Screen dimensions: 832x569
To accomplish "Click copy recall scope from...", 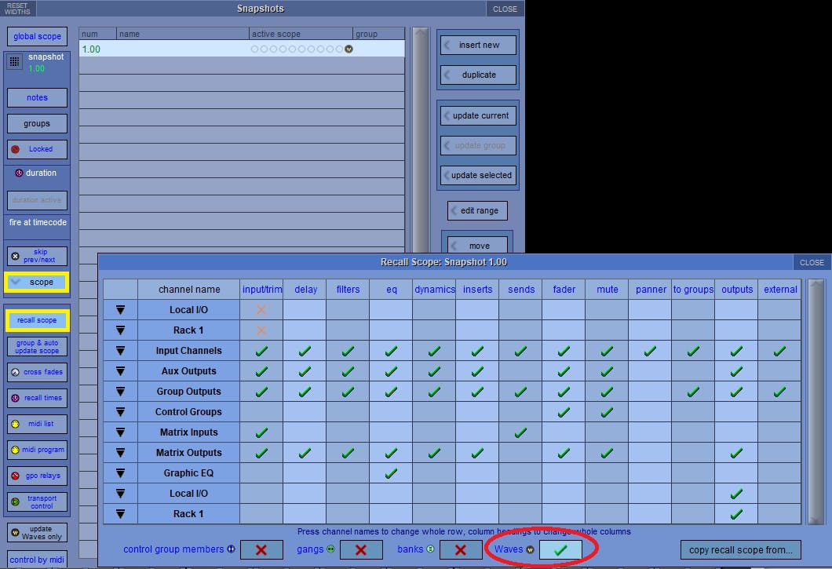I will (740, 549).
